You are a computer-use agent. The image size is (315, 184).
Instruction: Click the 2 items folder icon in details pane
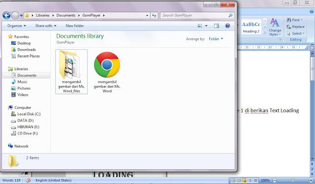(x=13, y=161)
